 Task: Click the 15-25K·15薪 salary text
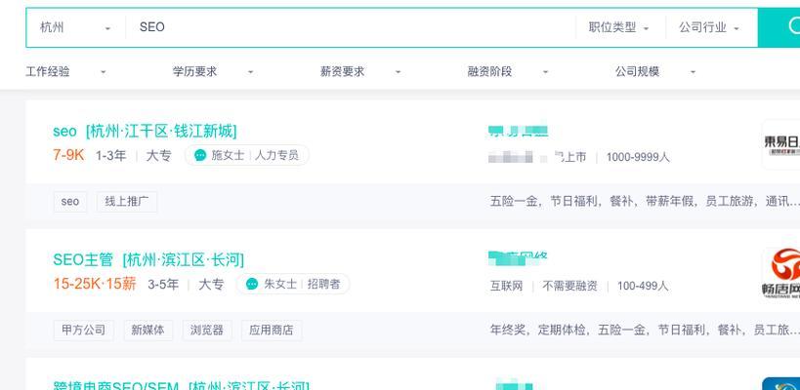pyautogui.click(x=95, y=284)
